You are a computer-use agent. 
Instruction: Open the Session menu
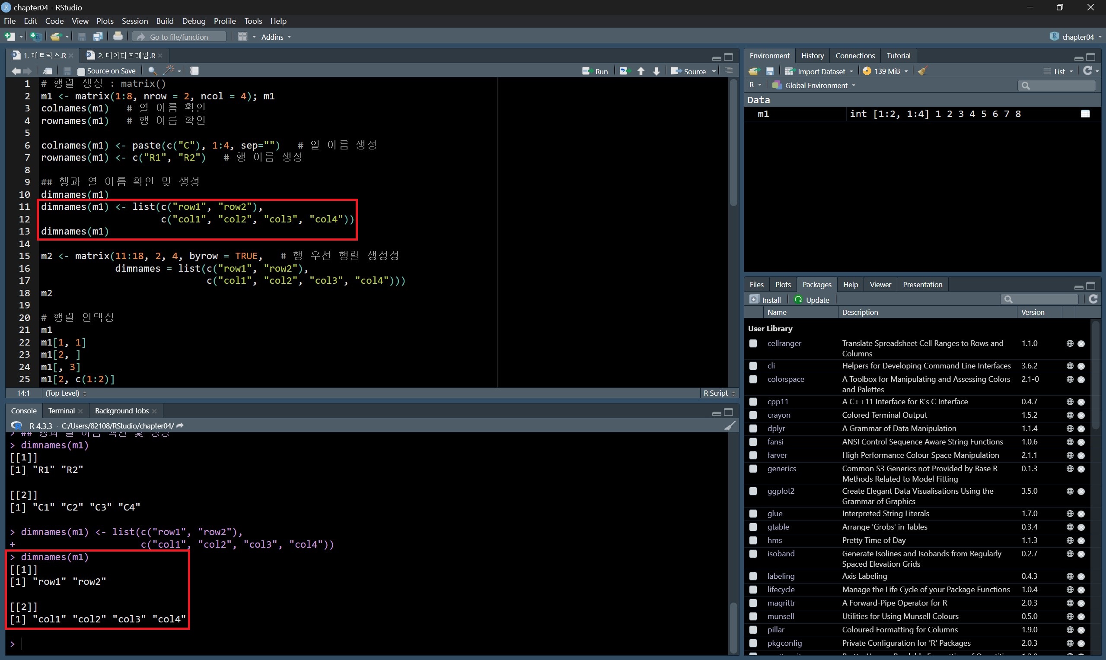(134, 21)
